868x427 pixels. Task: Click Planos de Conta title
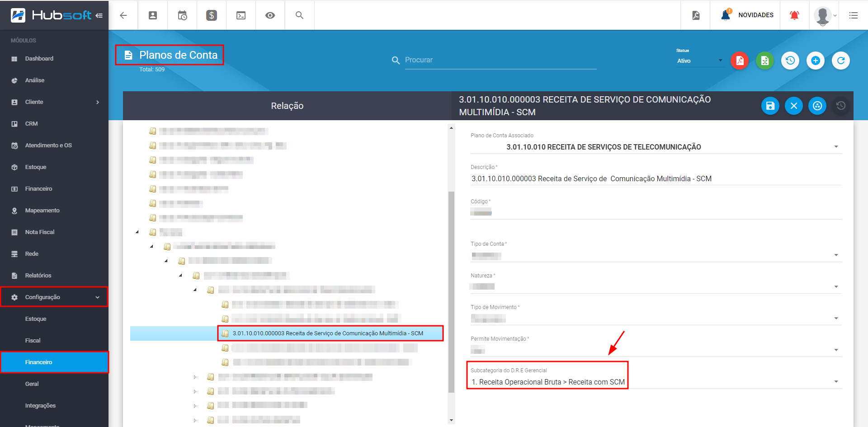point(178,55)
